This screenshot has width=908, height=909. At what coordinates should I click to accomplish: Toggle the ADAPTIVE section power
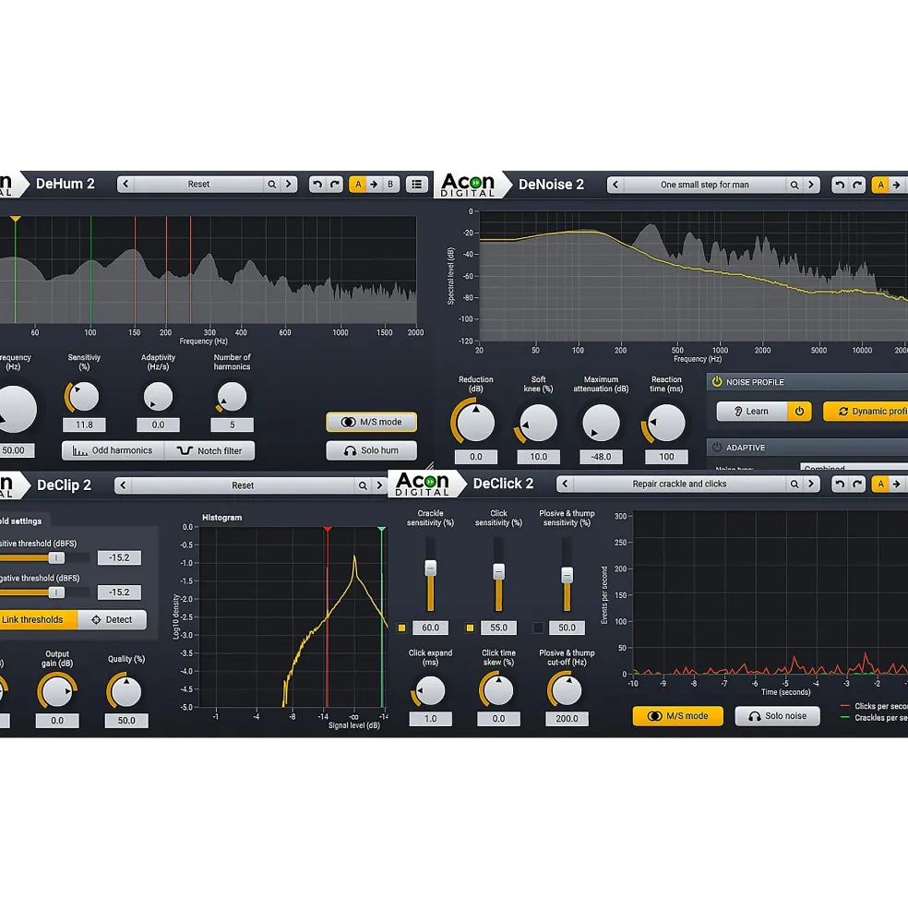click(x=717, y=448)
